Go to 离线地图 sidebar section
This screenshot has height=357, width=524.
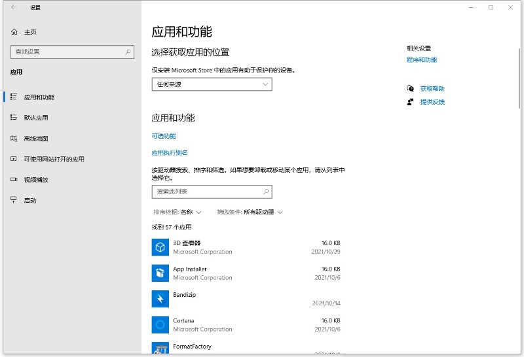pyautogui.click(x=36, y=139)
